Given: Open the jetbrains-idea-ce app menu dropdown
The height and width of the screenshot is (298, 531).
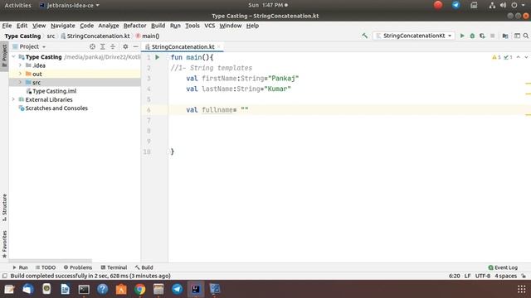Looking at the screenshot, I should (70, 5).
